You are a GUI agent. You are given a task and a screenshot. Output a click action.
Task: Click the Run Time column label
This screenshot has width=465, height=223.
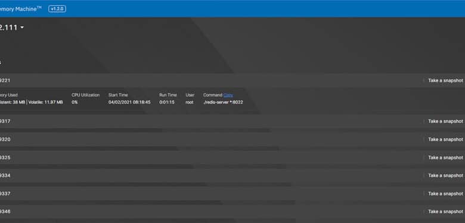pyautogui.click(x=168, y=95)
